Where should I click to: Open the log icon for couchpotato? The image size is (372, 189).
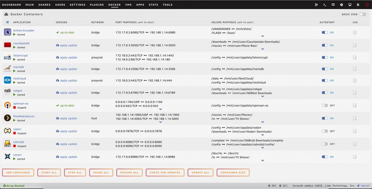[355, 45]
